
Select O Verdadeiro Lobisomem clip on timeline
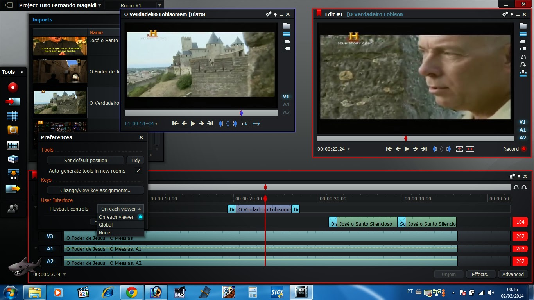264,209
